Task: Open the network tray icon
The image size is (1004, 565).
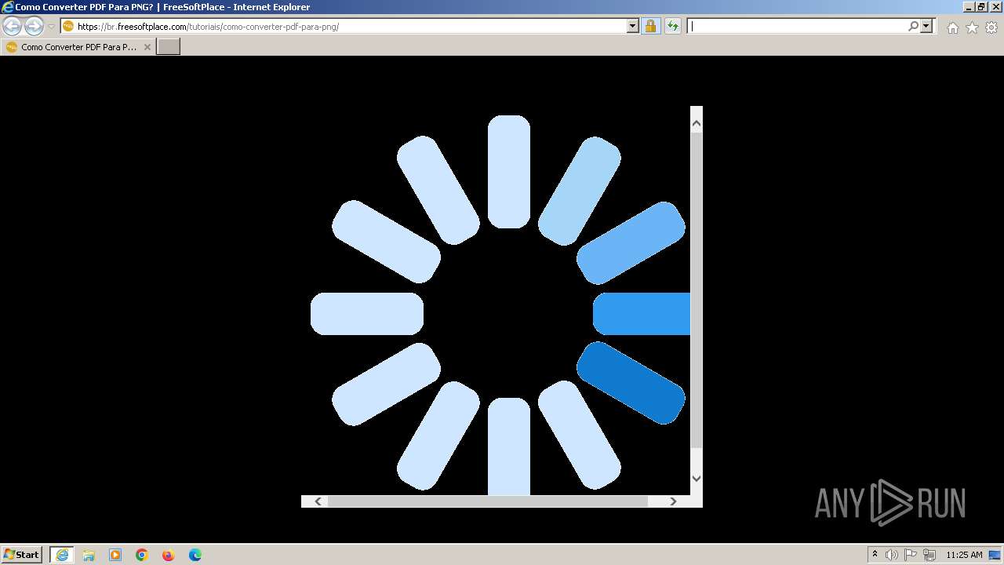Action: pyautogui.click(x=929, y=555)
